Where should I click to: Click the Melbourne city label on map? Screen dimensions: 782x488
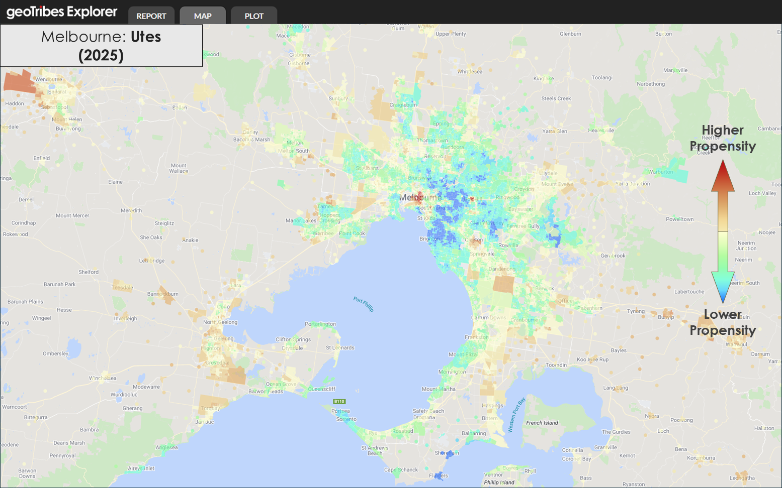pyautogui.click(x=420, y=197)
